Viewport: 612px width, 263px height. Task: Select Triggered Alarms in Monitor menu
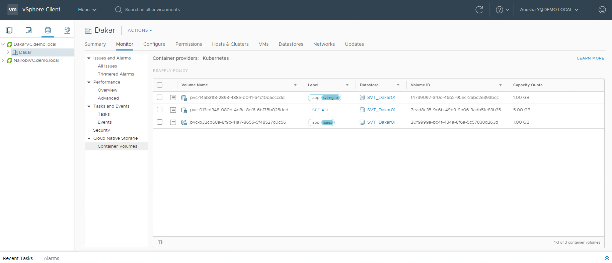point(116,74)
